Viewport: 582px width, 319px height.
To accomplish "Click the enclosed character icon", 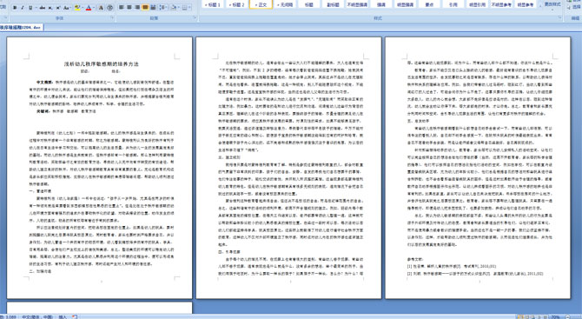I will pos(109,8).
